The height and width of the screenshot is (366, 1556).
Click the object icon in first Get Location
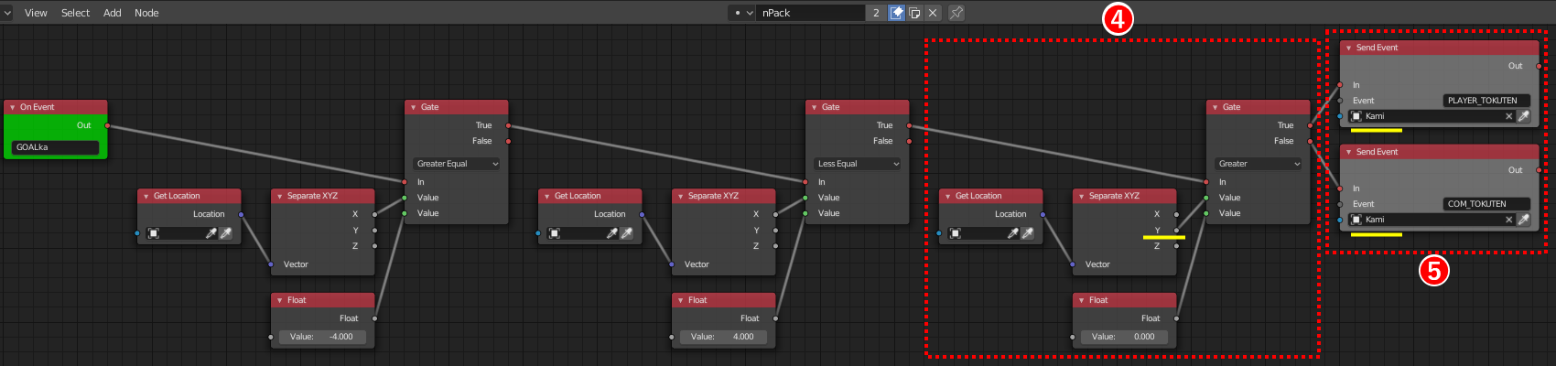point(154,233)
